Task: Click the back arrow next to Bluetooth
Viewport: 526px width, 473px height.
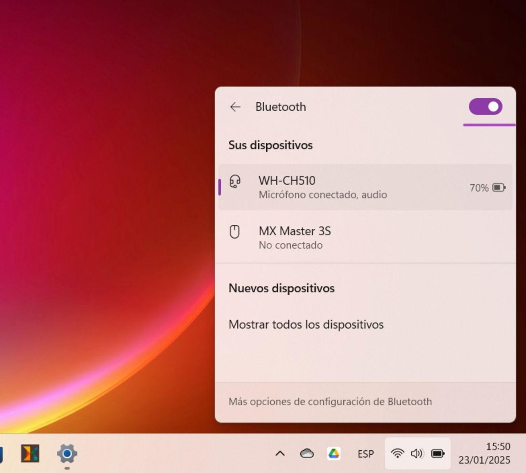Action: (x=236, y=107)
